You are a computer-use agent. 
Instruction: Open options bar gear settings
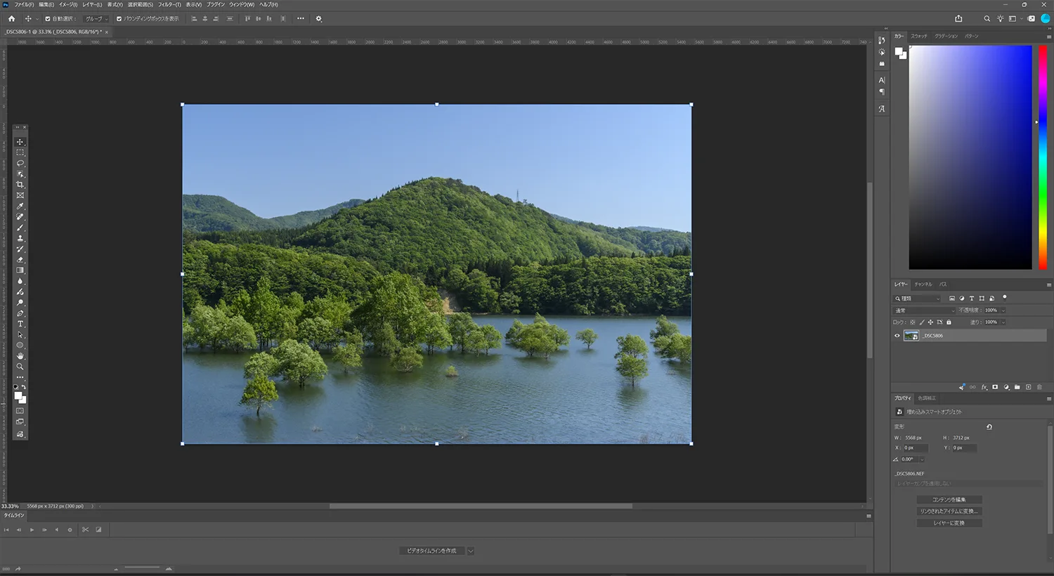pyautogui.click(x=318, y=19)
